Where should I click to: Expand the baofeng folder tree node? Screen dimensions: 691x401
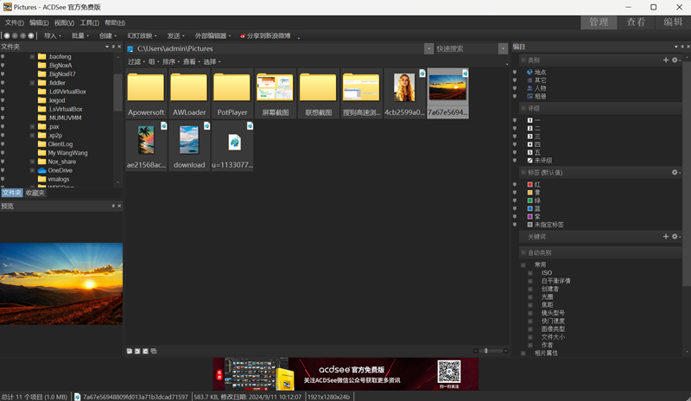click(x=32, y=56)
